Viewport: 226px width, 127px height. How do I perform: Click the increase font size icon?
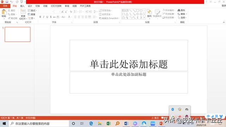(x=63, y=12)
